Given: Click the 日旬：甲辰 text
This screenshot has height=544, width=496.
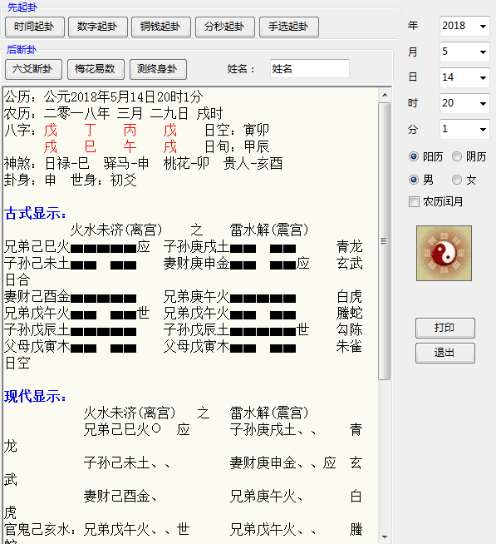Looking at the screenshot, I should pyautogui.click(x=237, y=146).
